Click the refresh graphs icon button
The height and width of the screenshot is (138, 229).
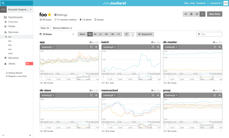tap(126, 34)
